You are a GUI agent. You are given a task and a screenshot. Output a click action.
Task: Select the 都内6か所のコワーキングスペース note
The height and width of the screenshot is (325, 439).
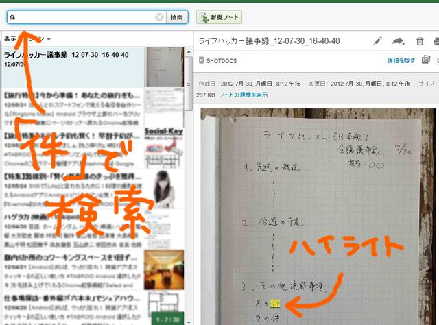73,270
